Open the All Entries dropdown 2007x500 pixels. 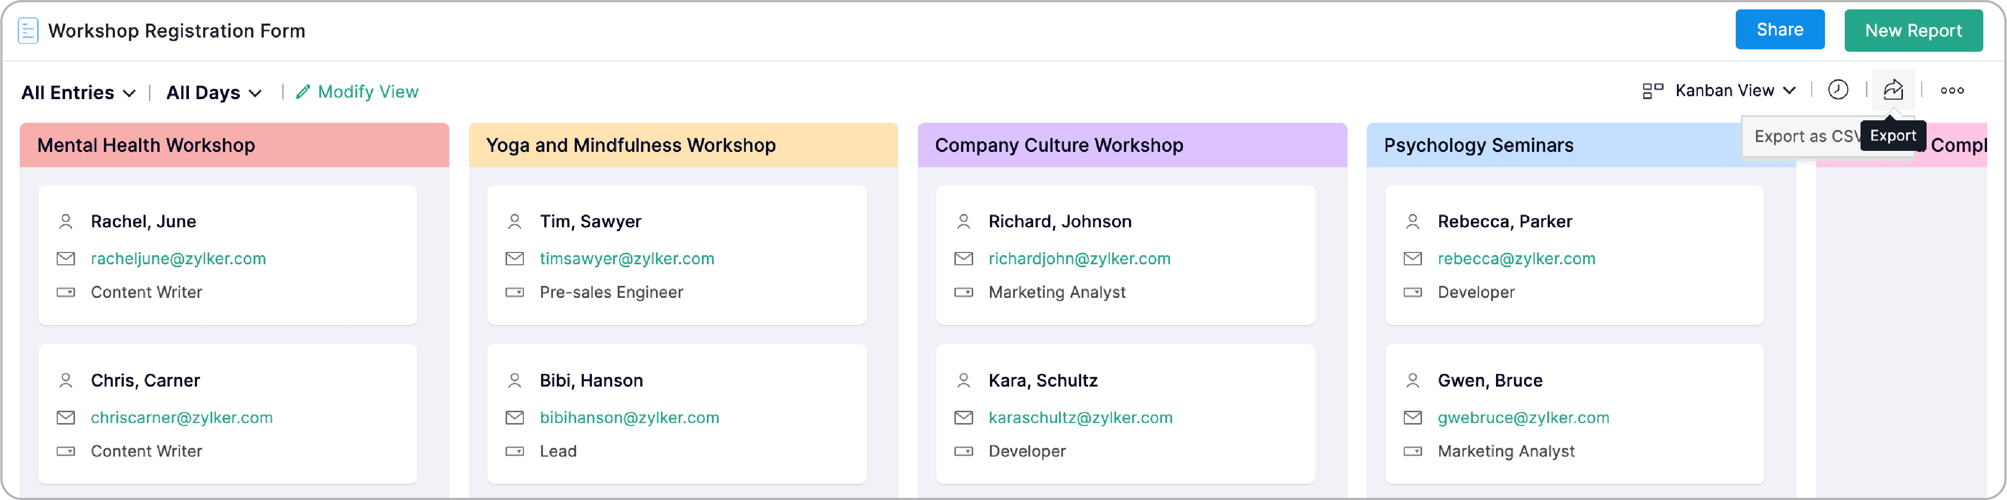[78, 93]
